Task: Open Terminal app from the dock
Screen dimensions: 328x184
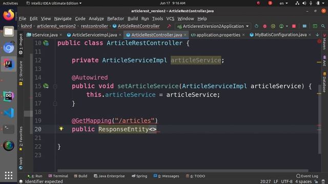Action: [9, 129]
